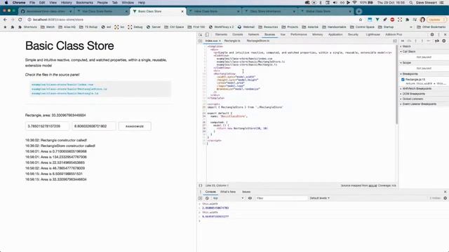This screenshot has width=449, height=252.
Task: Click the source editor vertical scrollbar
Action: (396, 84)
